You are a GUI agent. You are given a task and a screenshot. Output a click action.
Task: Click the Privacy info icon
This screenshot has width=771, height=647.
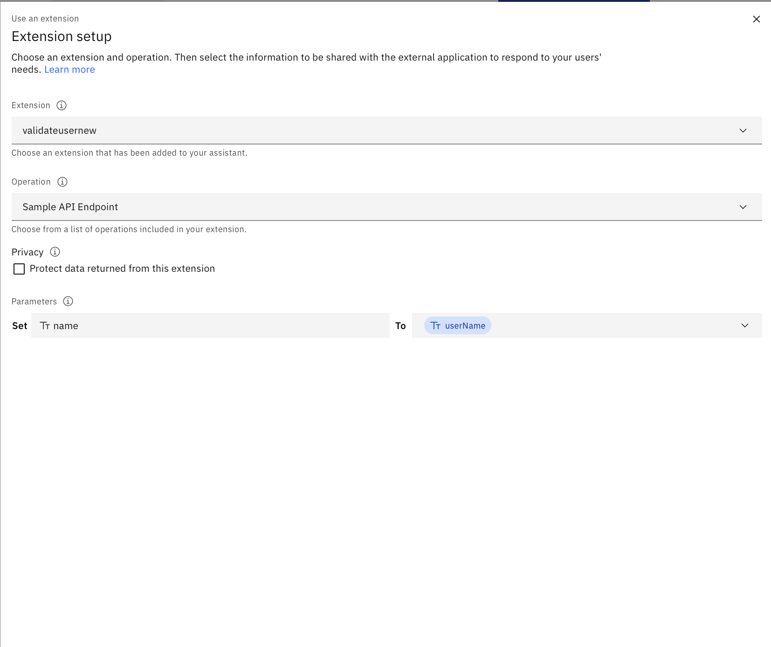tap(55, 252)
